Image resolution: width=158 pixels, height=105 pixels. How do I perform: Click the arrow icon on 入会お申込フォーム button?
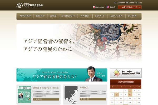click(x=140, y=7)
